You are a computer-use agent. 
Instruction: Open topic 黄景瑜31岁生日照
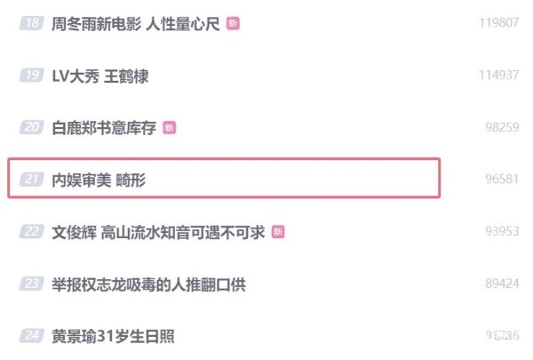point(113,336)
